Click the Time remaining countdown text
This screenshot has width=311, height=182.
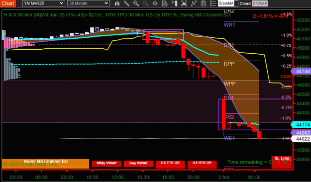pyautogui.click(x=258, y=163)
